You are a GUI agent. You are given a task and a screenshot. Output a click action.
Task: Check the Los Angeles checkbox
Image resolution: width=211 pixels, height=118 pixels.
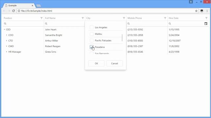coord(92,27)
